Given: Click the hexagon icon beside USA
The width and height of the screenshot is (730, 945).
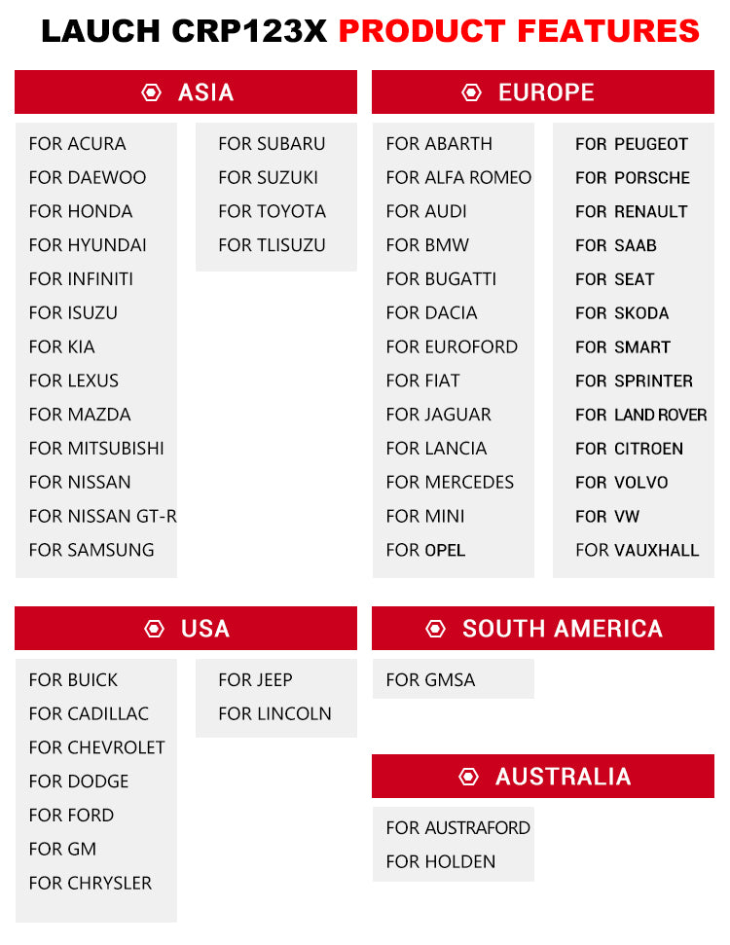Looking at the screenshot, I should 154,629.
